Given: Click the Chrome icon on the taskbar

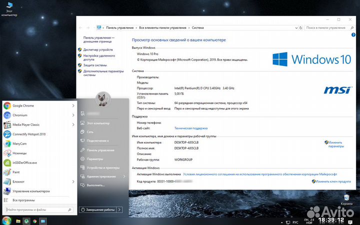Looking at the screenshot, I should [34, 221].
